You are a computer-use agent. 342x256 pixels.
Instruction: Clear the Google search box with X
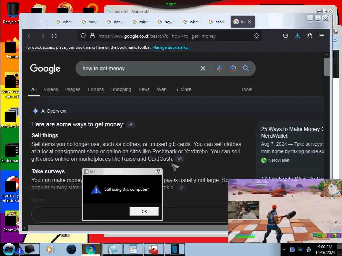(203, 68)
